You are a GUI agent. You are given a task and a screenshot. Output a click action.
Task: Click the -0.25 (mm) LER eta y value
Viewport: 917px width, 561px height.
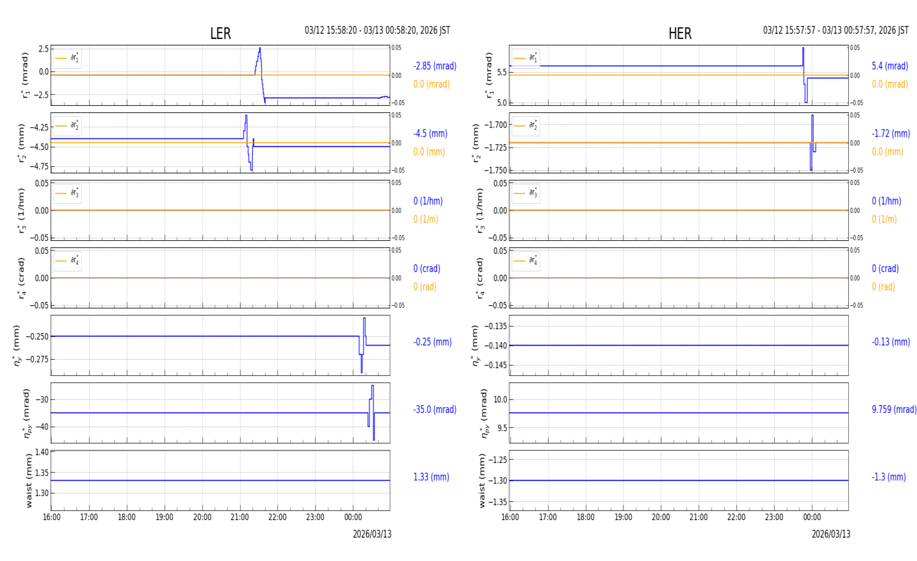point(432,342)
